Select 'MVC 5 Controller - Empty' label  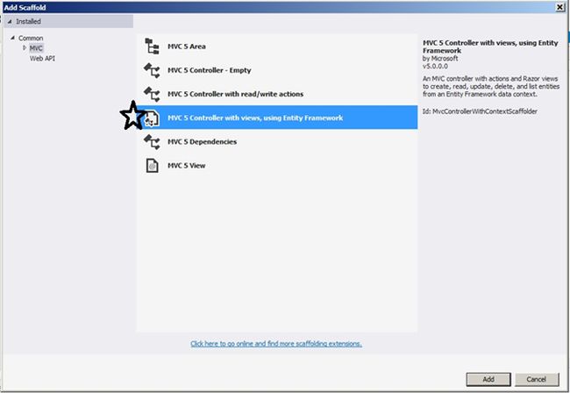[209, 70]
